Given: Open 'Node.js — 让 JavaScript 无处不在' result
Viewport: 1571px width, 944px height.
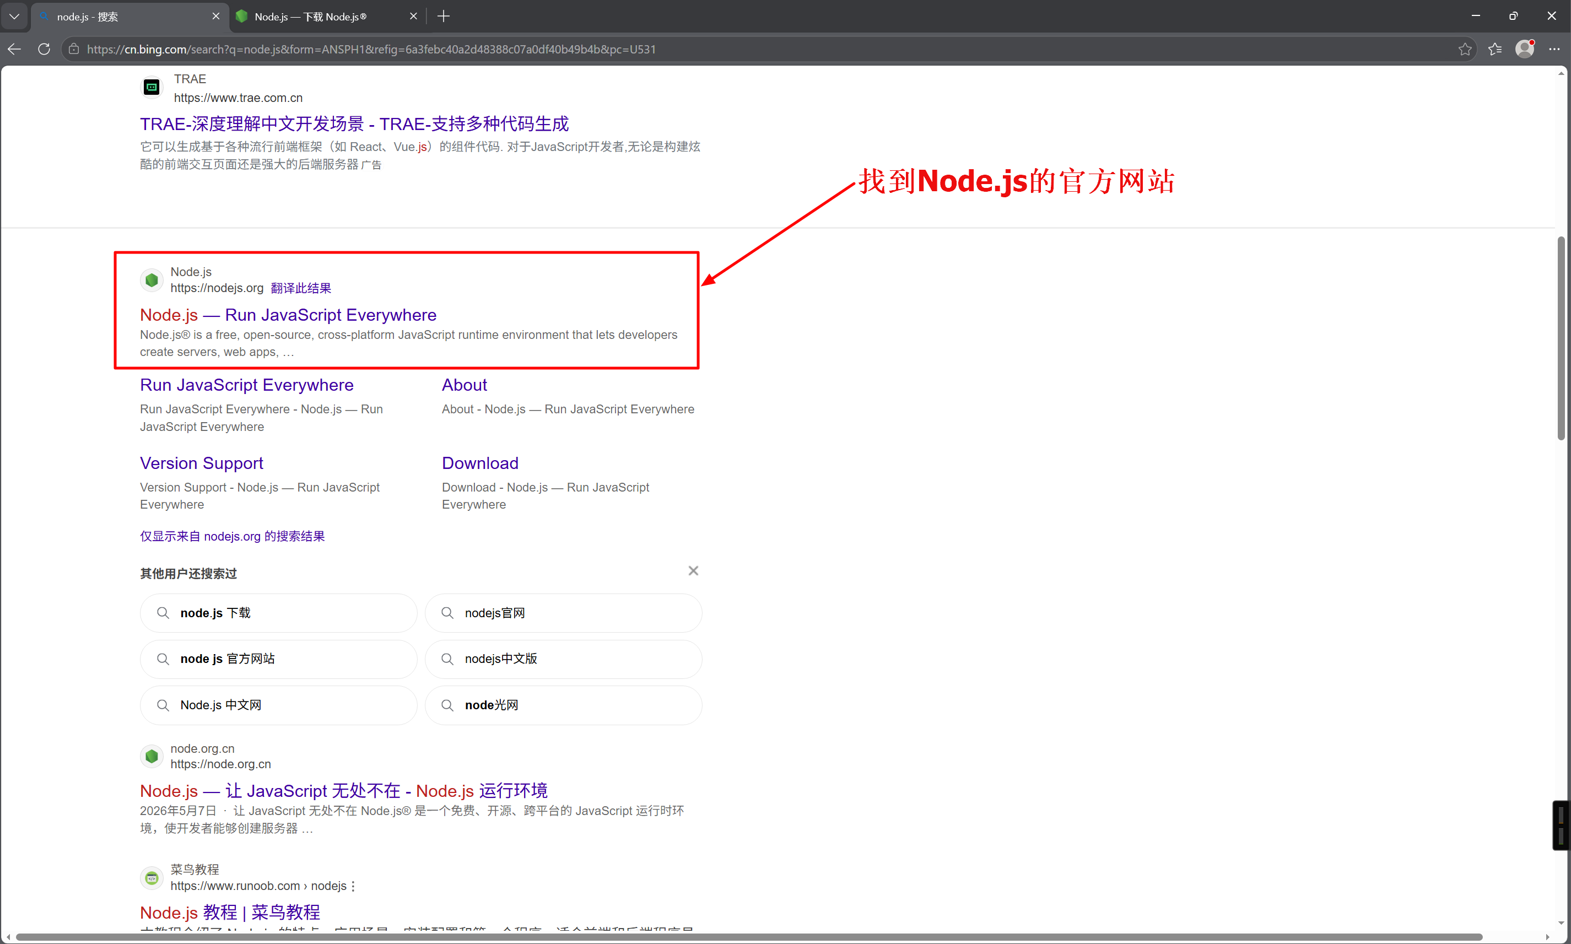Looking at the screenshot, I should 343,791.
